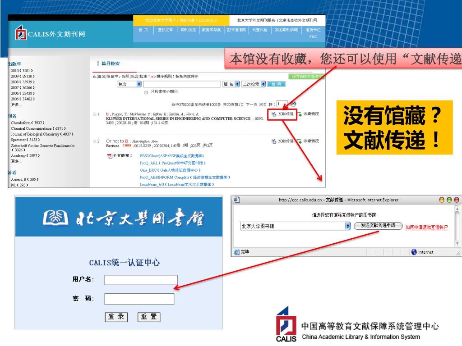Image resolution: width=462 pixels, height=346 pixels.
Task: Click the round GO icon beside the page number box
Action: [293, 104]
